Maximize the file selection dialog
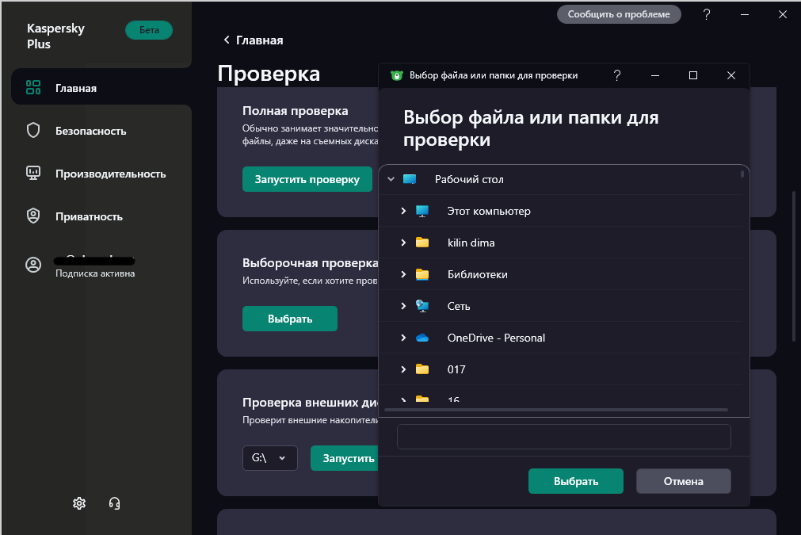The height and width of the screenshot is (535, 801). point(693,75)
